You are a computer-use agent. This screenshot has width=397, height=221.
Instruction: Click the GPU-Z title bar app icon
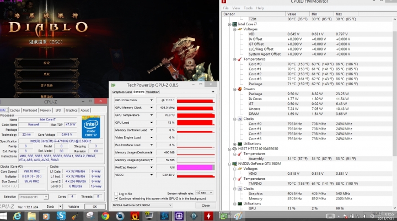point(114,85)
